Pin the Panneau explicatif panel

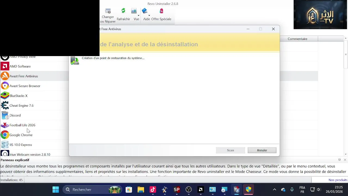tap(339, 160)
